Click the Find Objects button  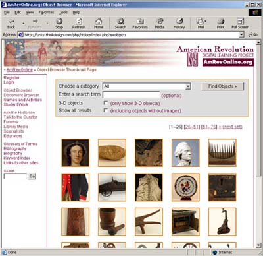click(222, 86)
